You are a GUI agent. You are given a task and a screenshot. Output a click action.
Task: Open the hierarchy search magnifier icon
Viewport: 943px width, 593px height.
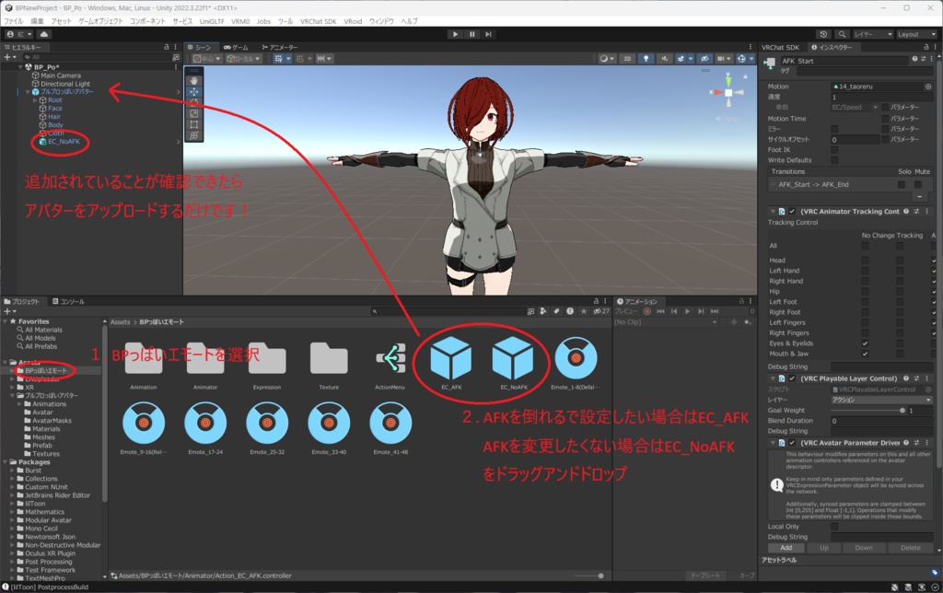[27, 55]
